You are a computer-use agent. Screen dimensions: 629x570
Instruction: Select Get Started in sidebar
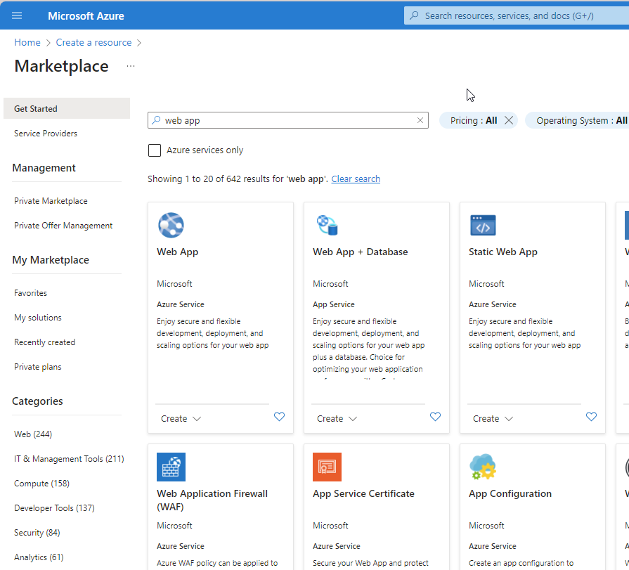pos(67,108)
